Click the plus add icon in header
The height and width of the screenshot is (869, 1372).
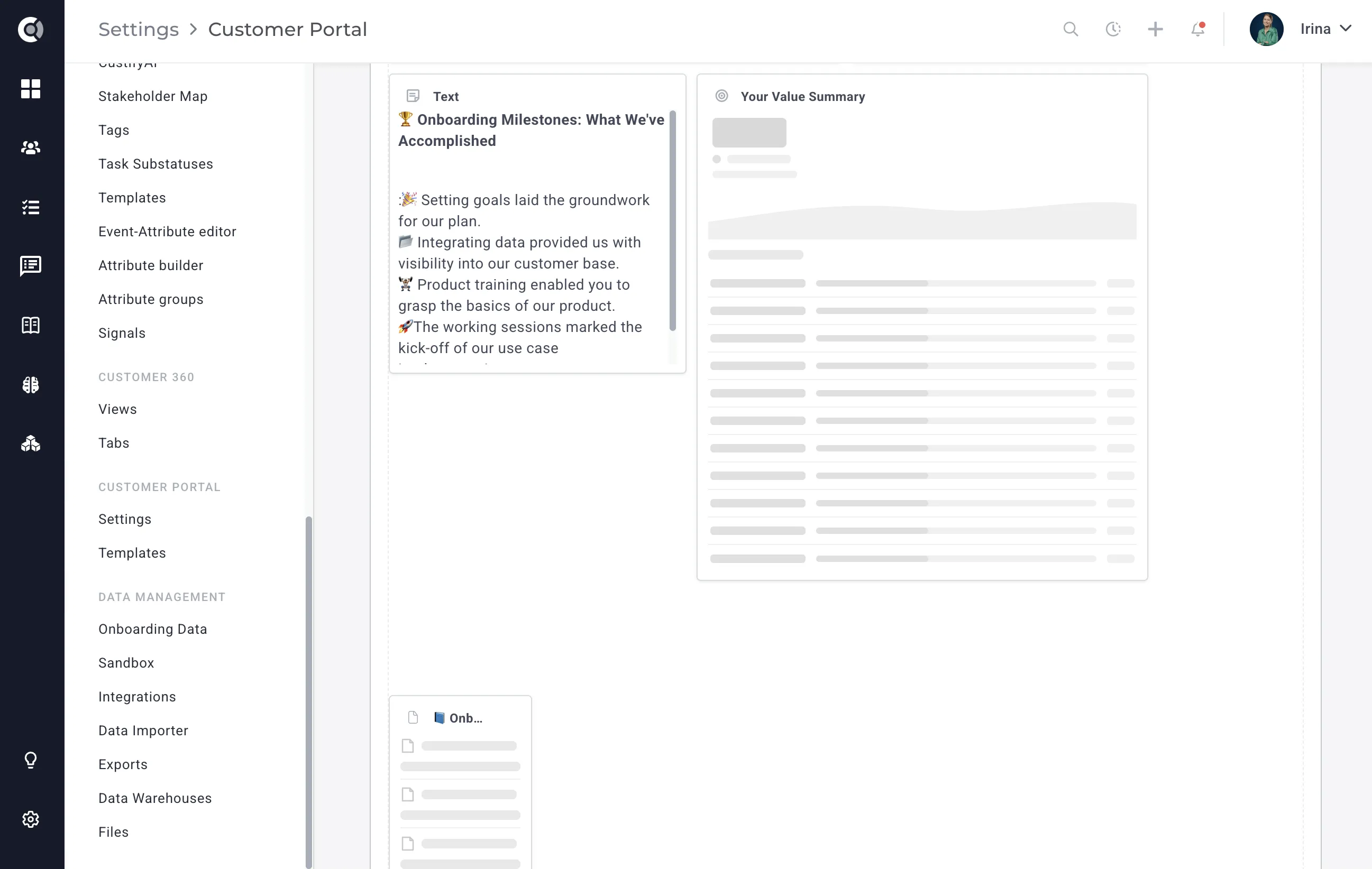(x=1156, y=29)
